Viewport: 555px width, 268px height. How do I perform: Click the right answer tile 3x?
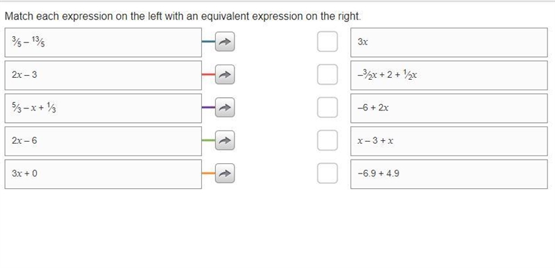coord(449,42)
